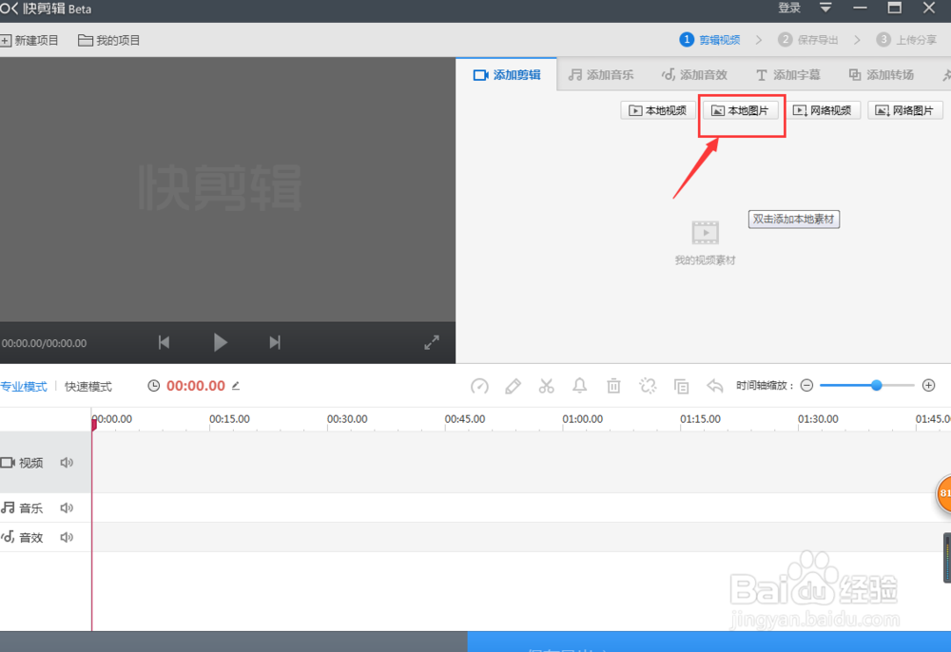This screenshot has width=951, height=652.
Task: Click the copy clip icon
Action: tap(682, 386)
